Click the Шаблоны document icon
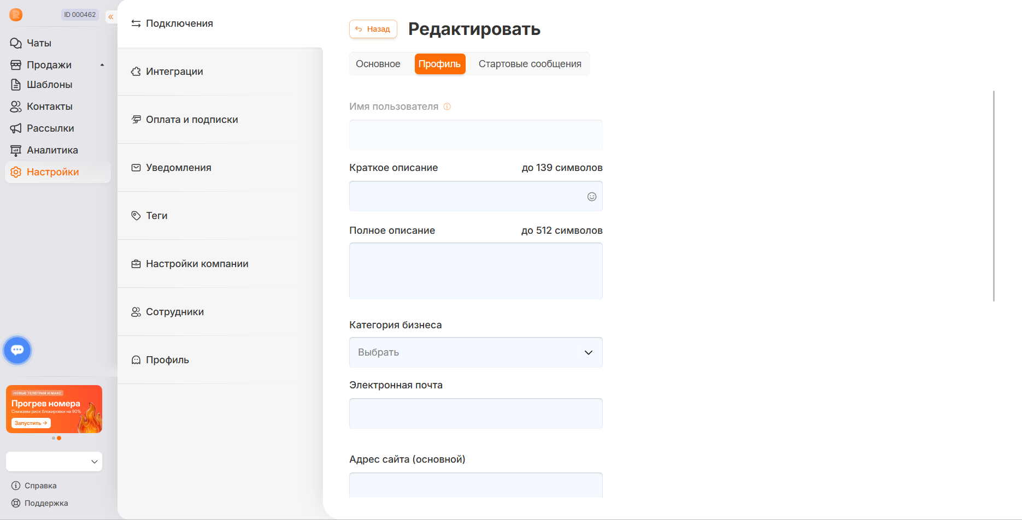 point(16,85)
